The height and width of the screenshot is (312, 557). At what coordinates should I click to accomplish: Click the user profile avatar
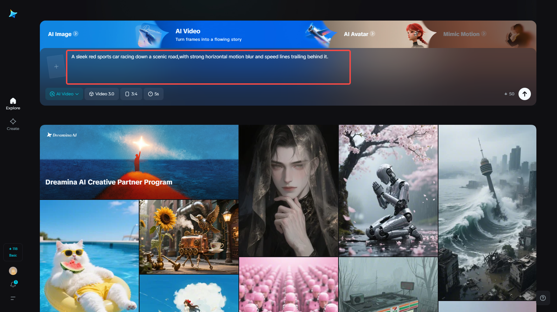tap(13, 271)
